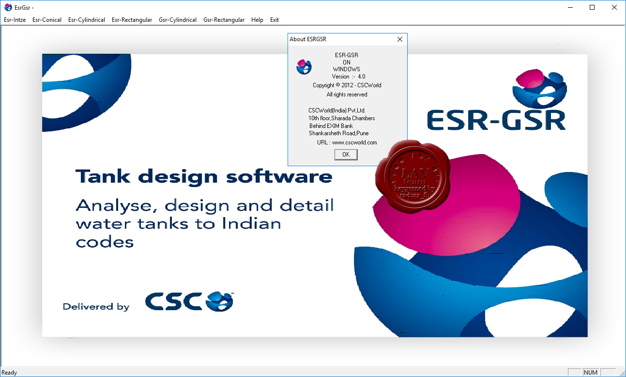Viewport: 626px width, 377px height.
Task: Open the Gsr-Rectangular menu
Action: click(x=224, y=20)
